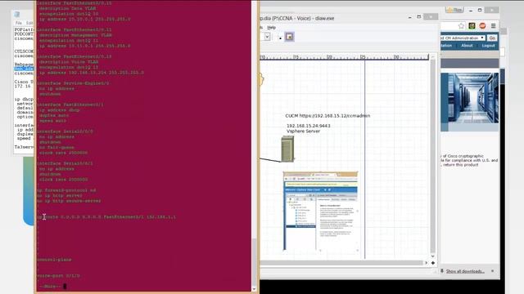The height and width of the screenshot is (294, 524).
Task: Select the Vsphere Server label in diagram
Action: coord(303,131)
